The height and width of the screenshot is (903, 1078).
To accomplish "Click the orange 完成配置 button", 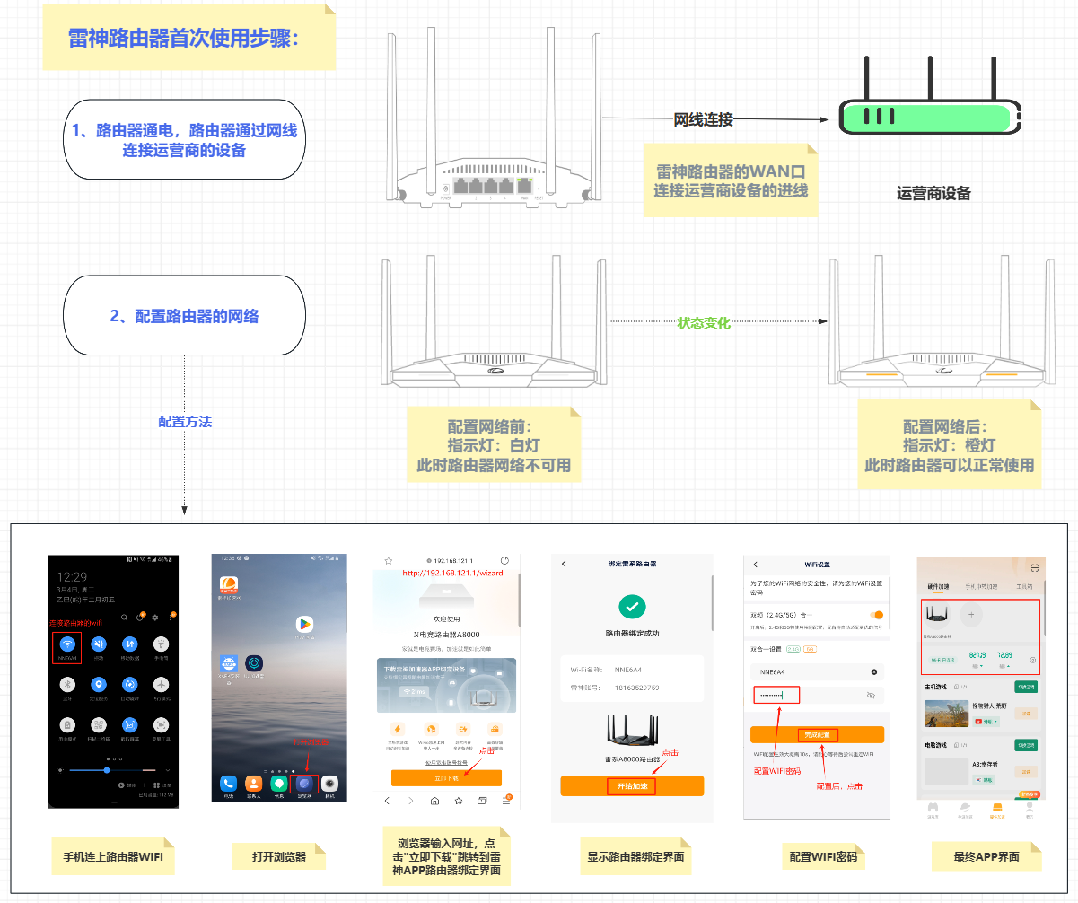I will click(817, 734).
